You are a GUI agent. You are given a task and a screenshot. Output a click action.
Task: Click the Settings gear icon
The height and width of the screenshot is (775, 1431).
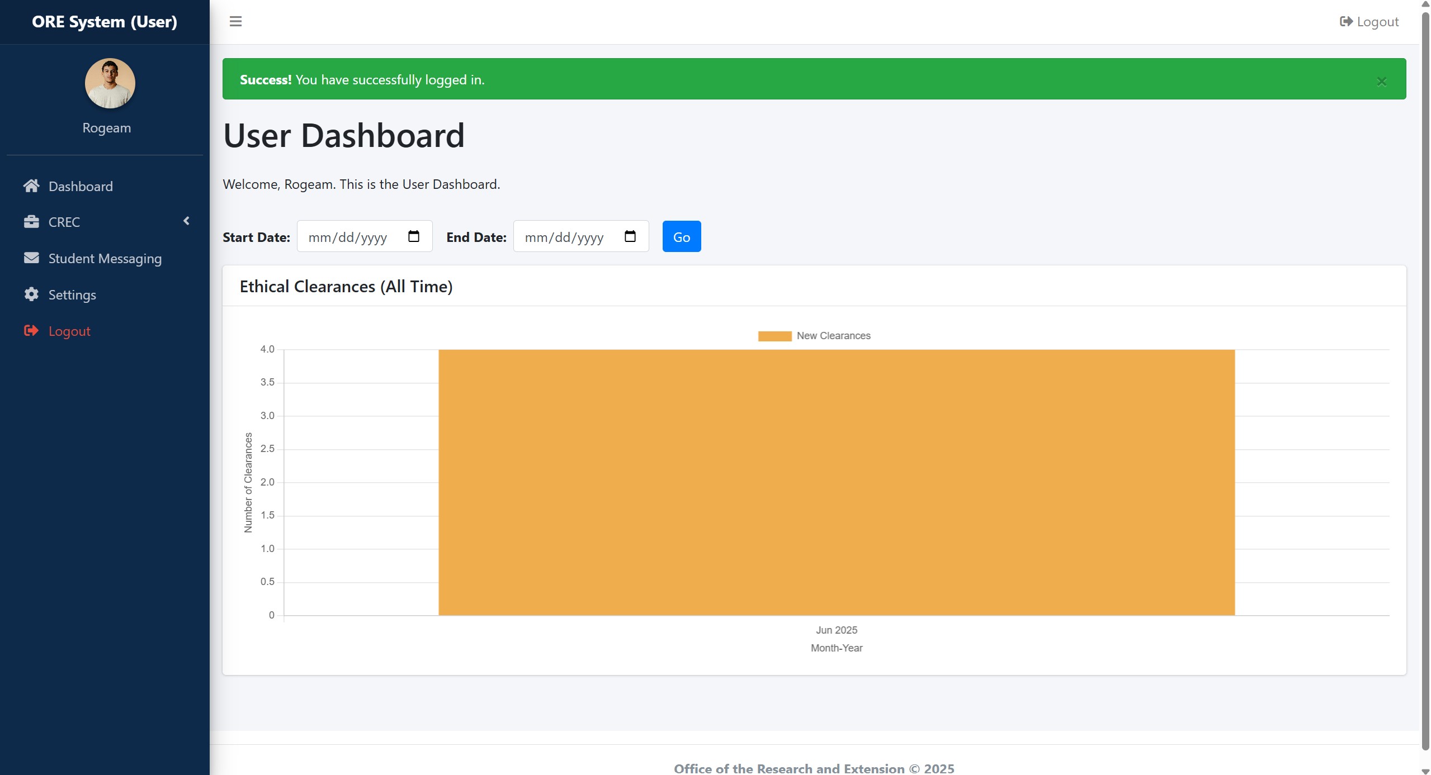pos(31,294)
